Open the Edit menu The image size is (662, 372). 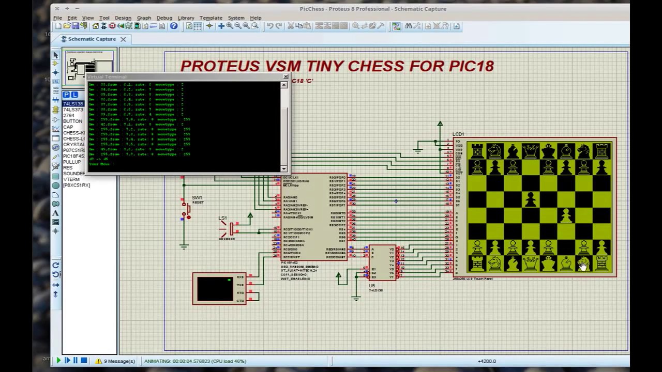click(72, 18)
